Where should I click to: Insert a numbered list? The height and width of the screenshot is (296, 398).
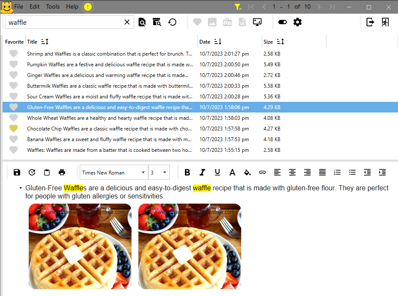[x=337, y=172]
